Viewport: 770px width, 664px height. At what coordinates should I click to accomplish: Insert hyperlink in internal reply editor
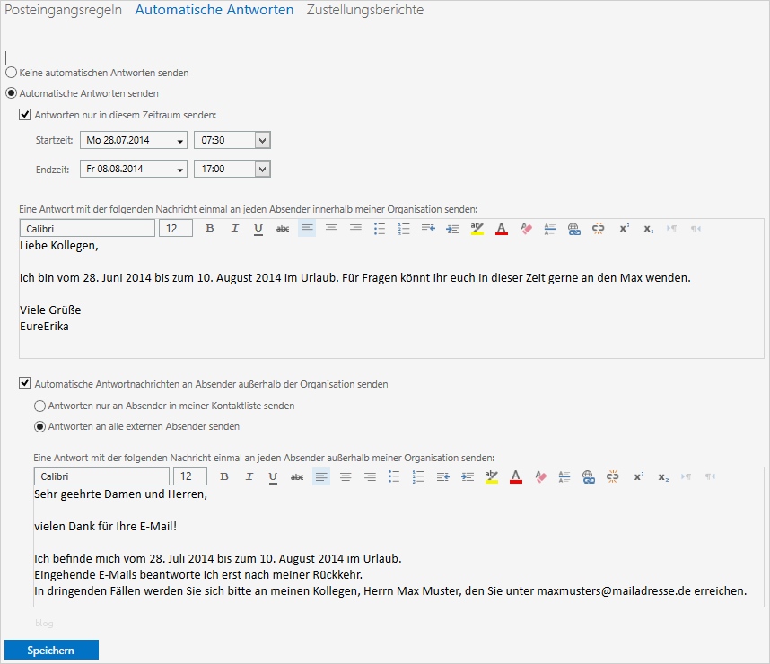click(x=574, y=229)
